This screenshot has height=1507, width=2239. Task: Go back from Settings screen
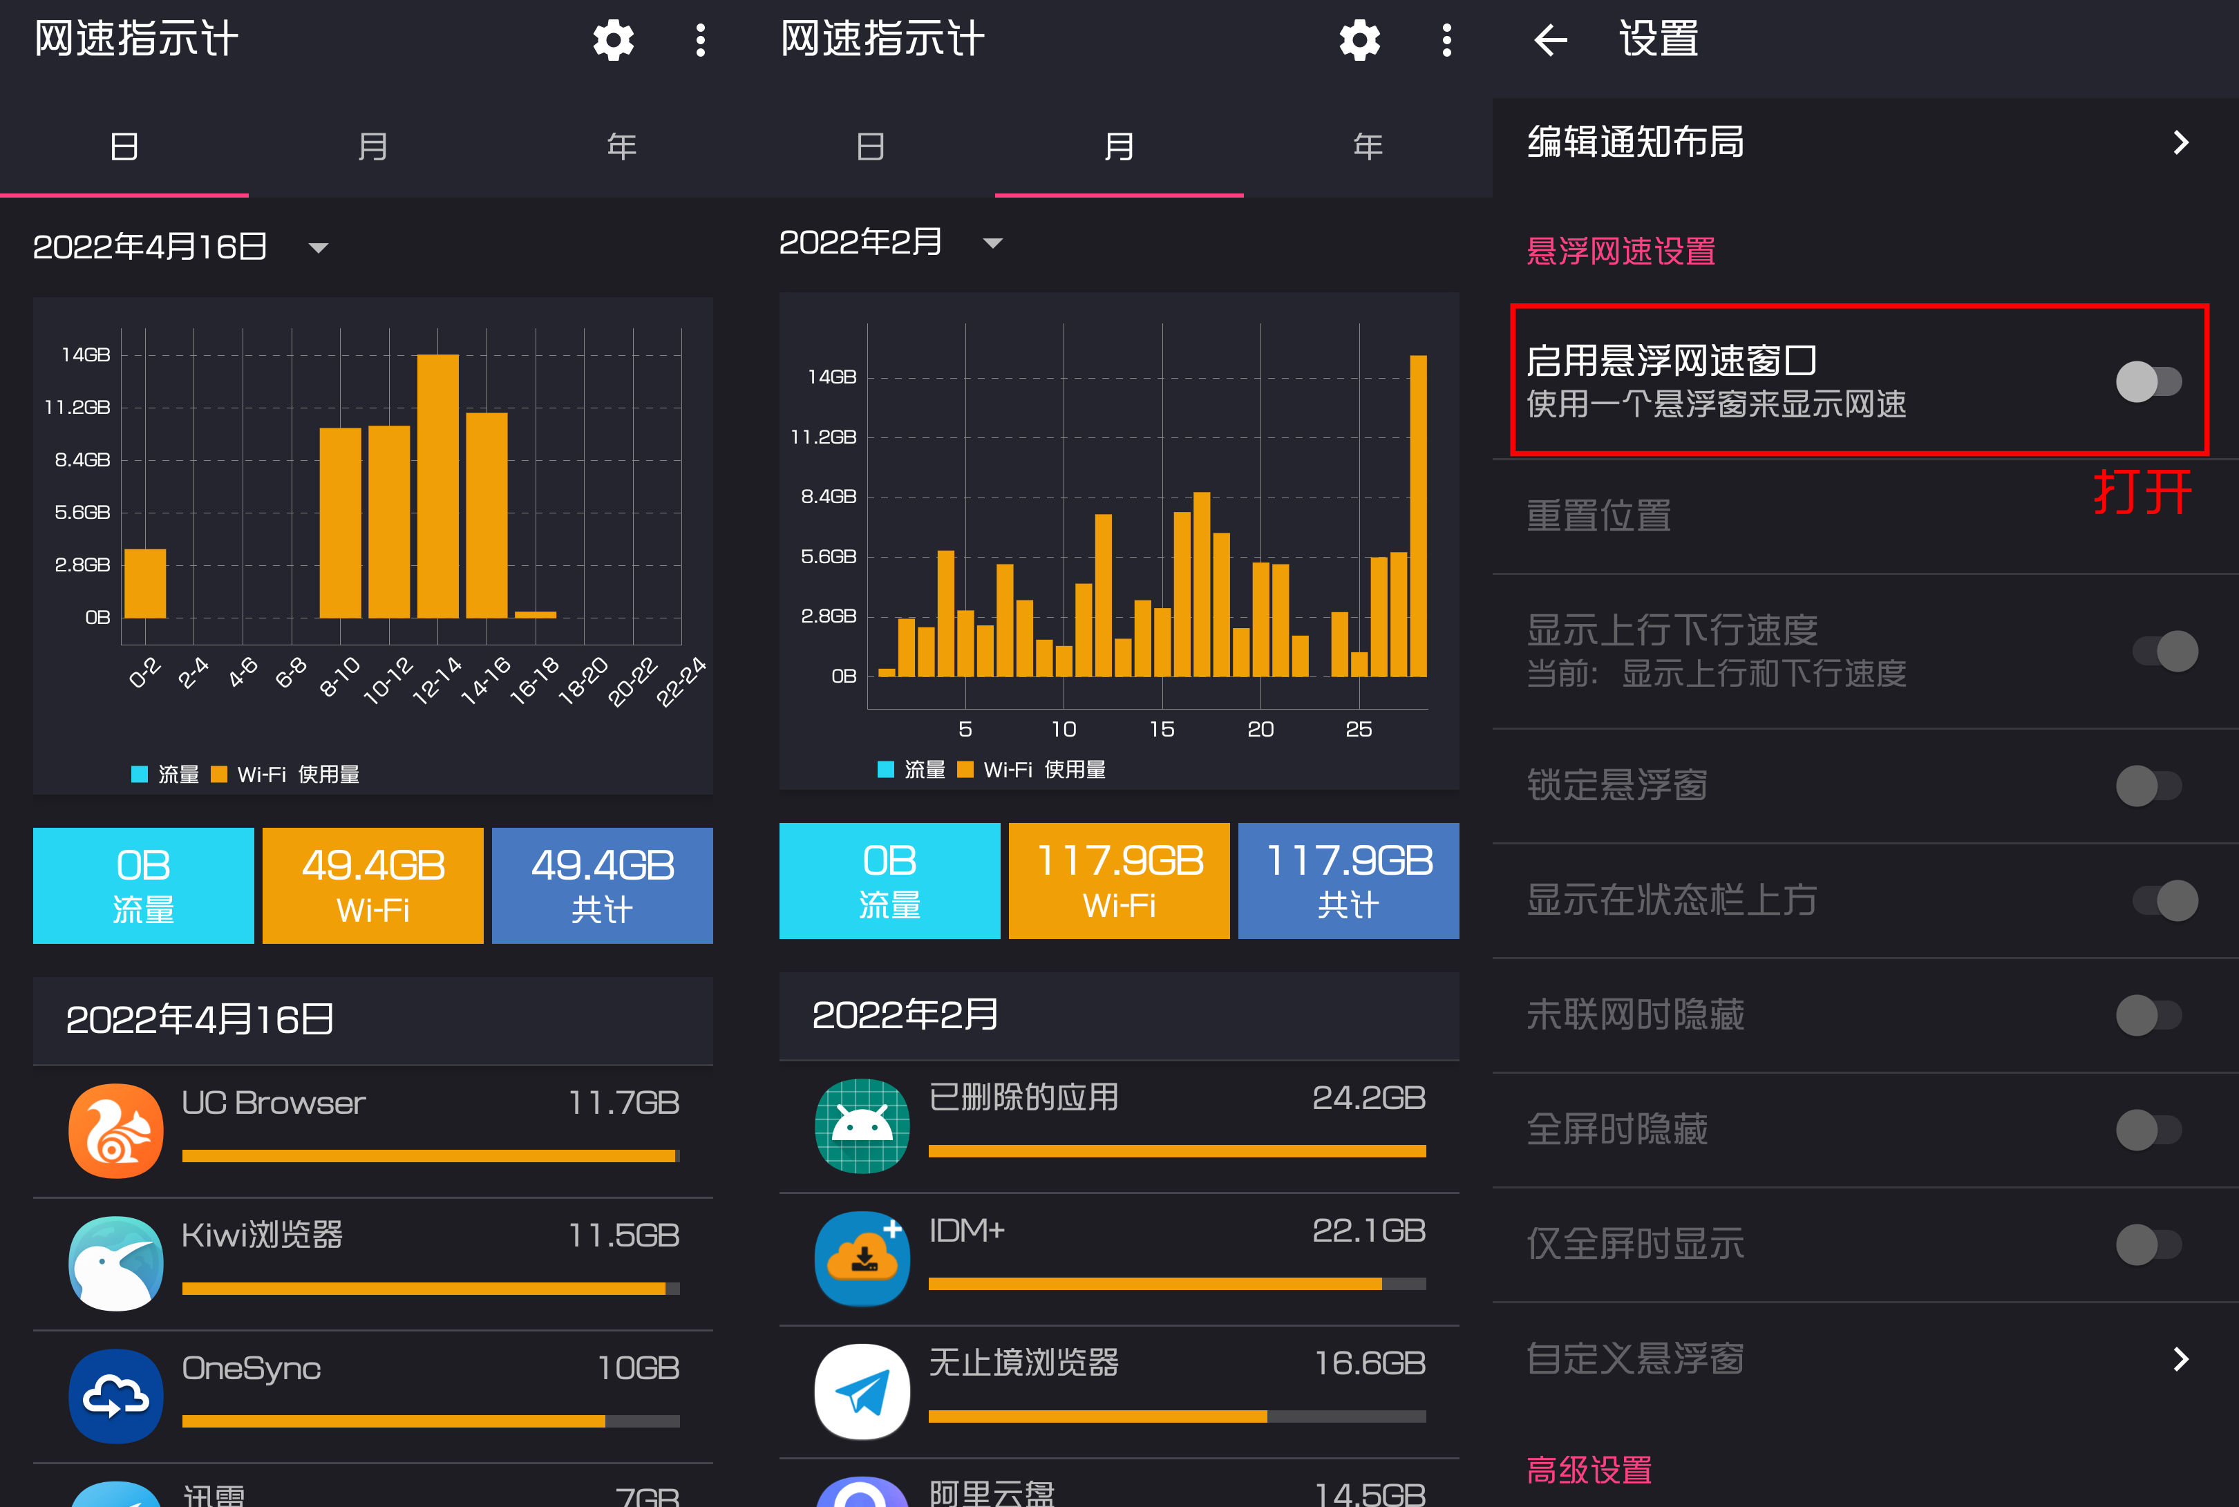coord(1550,40)
